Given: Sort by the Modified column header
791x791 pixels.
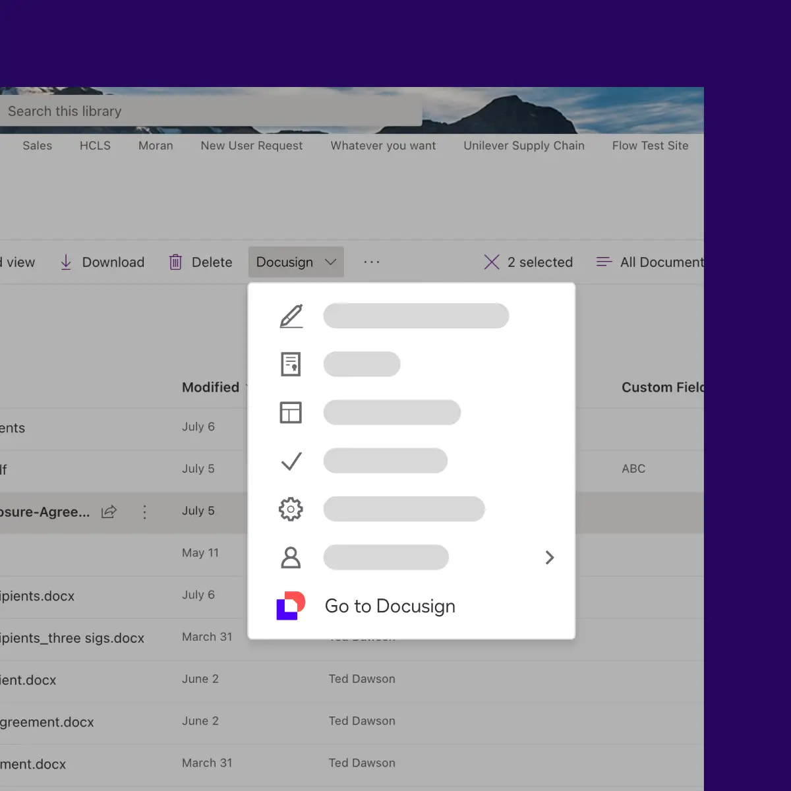Looking at the screenshot, I should point(210,388).
